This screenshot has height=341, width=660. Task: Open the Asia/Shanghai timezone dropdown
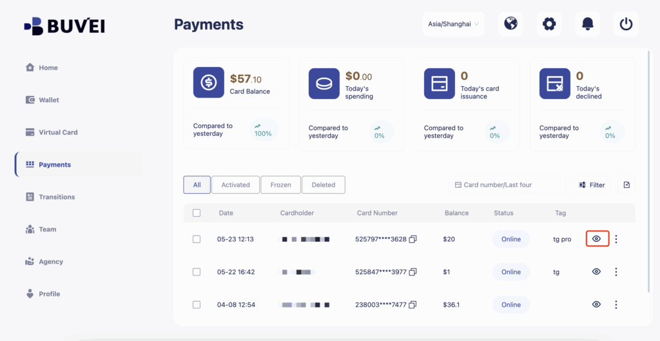[454, 24]
